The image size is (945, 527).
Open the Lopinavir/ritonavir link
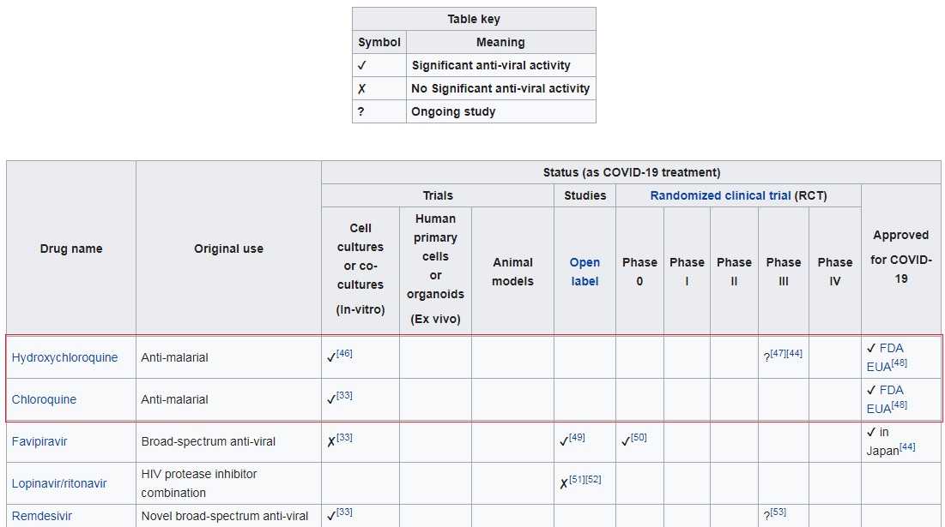pos(59,483)
